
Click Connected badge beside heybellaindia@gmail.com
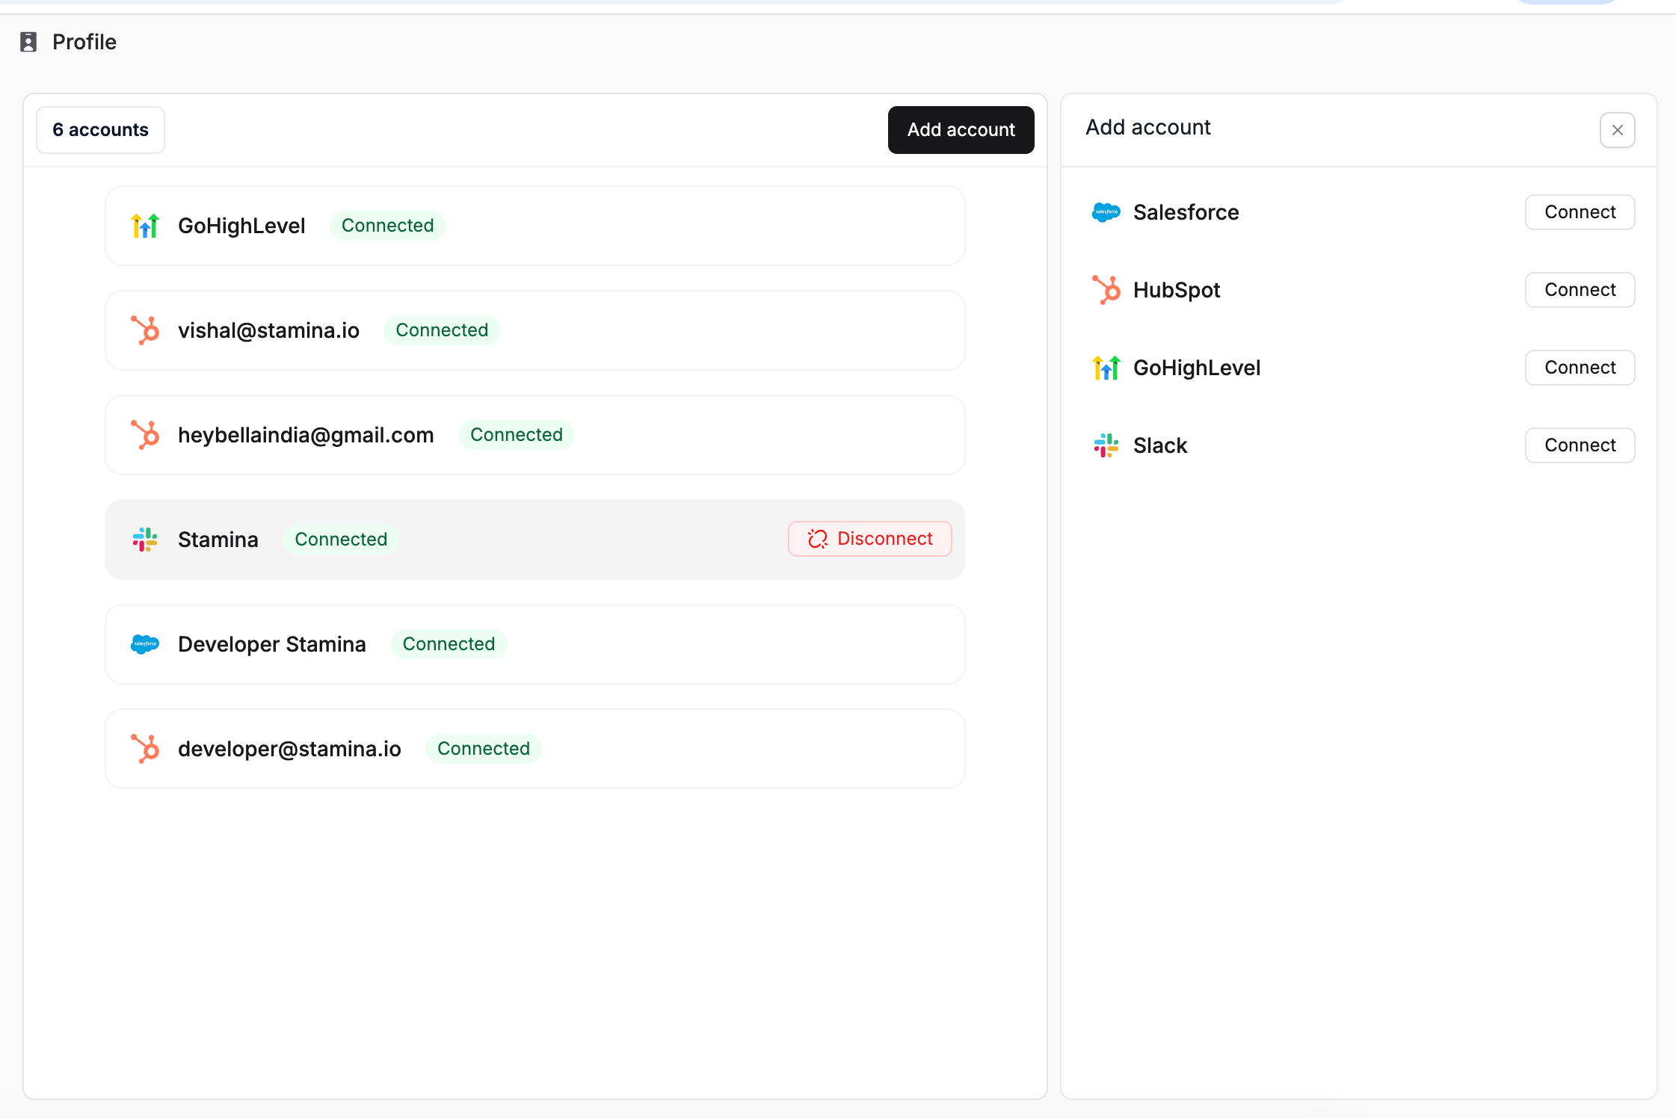click(x=517, y=435)
